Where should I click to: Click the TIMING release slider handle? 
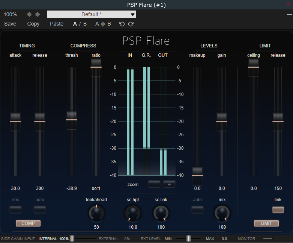[40, 121]
